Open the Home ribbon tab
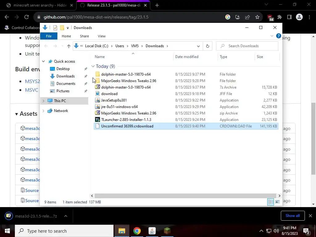This screenshot has height=237, width=316. pyautogui.click(x=66, y=36)
